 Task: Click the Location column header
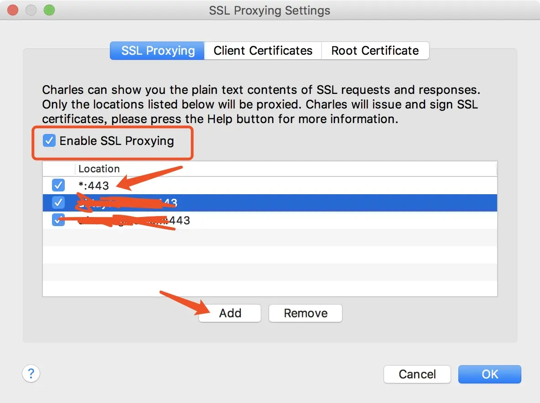pyautogui.click(x=99, y=169)
